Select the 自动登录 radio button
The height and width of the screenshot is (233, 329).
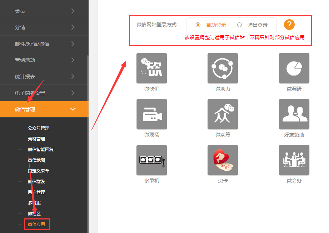click(x=198, y=25)
